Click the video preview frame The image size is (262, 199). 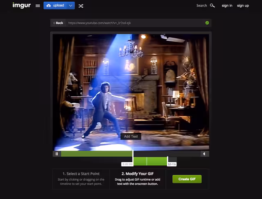[131, 92]
